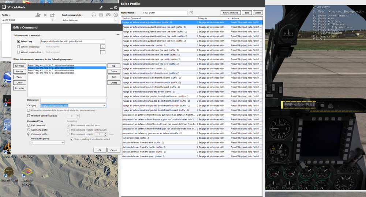Click the Description text field
Image resolution: width=366 pixels, height=197 pixels.
[73, 100]
